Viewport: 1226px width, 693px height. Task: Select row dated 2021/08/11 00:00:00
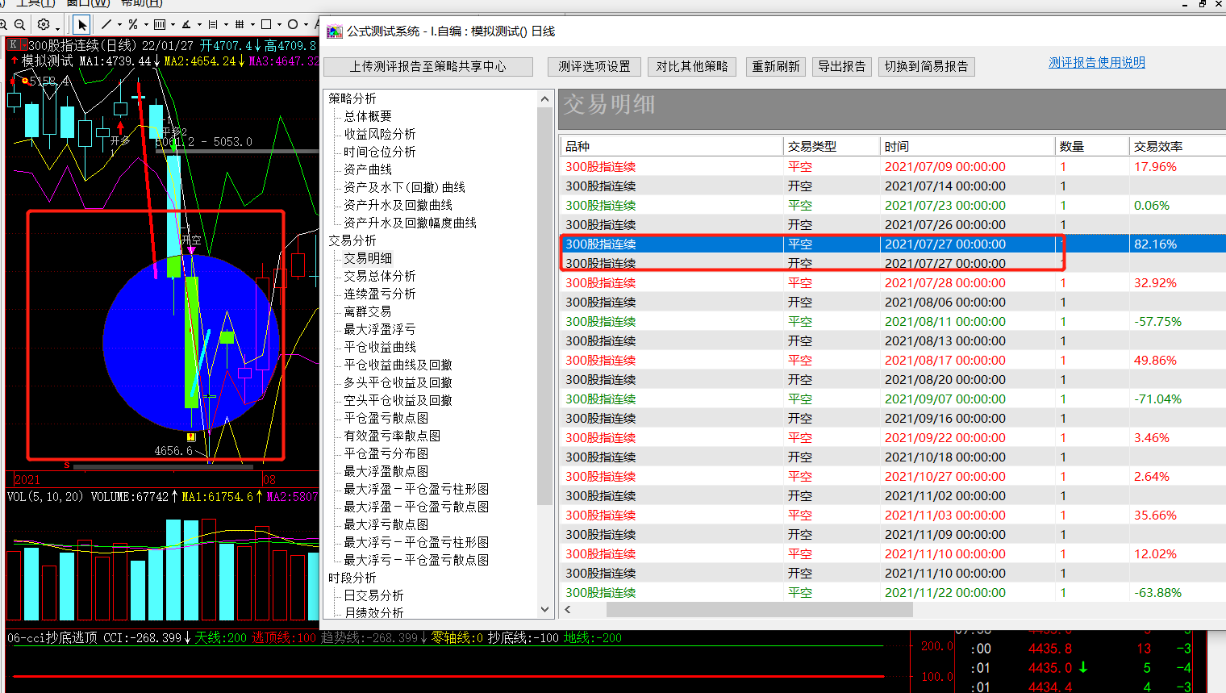pos(893,322)
